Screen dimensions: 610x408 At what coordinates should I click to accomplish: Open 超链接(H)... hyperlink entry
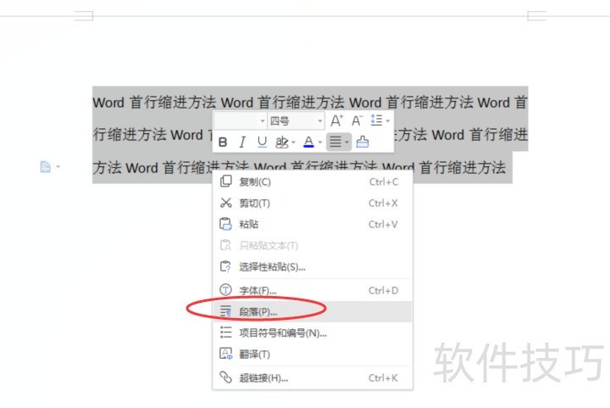[313, 377]
